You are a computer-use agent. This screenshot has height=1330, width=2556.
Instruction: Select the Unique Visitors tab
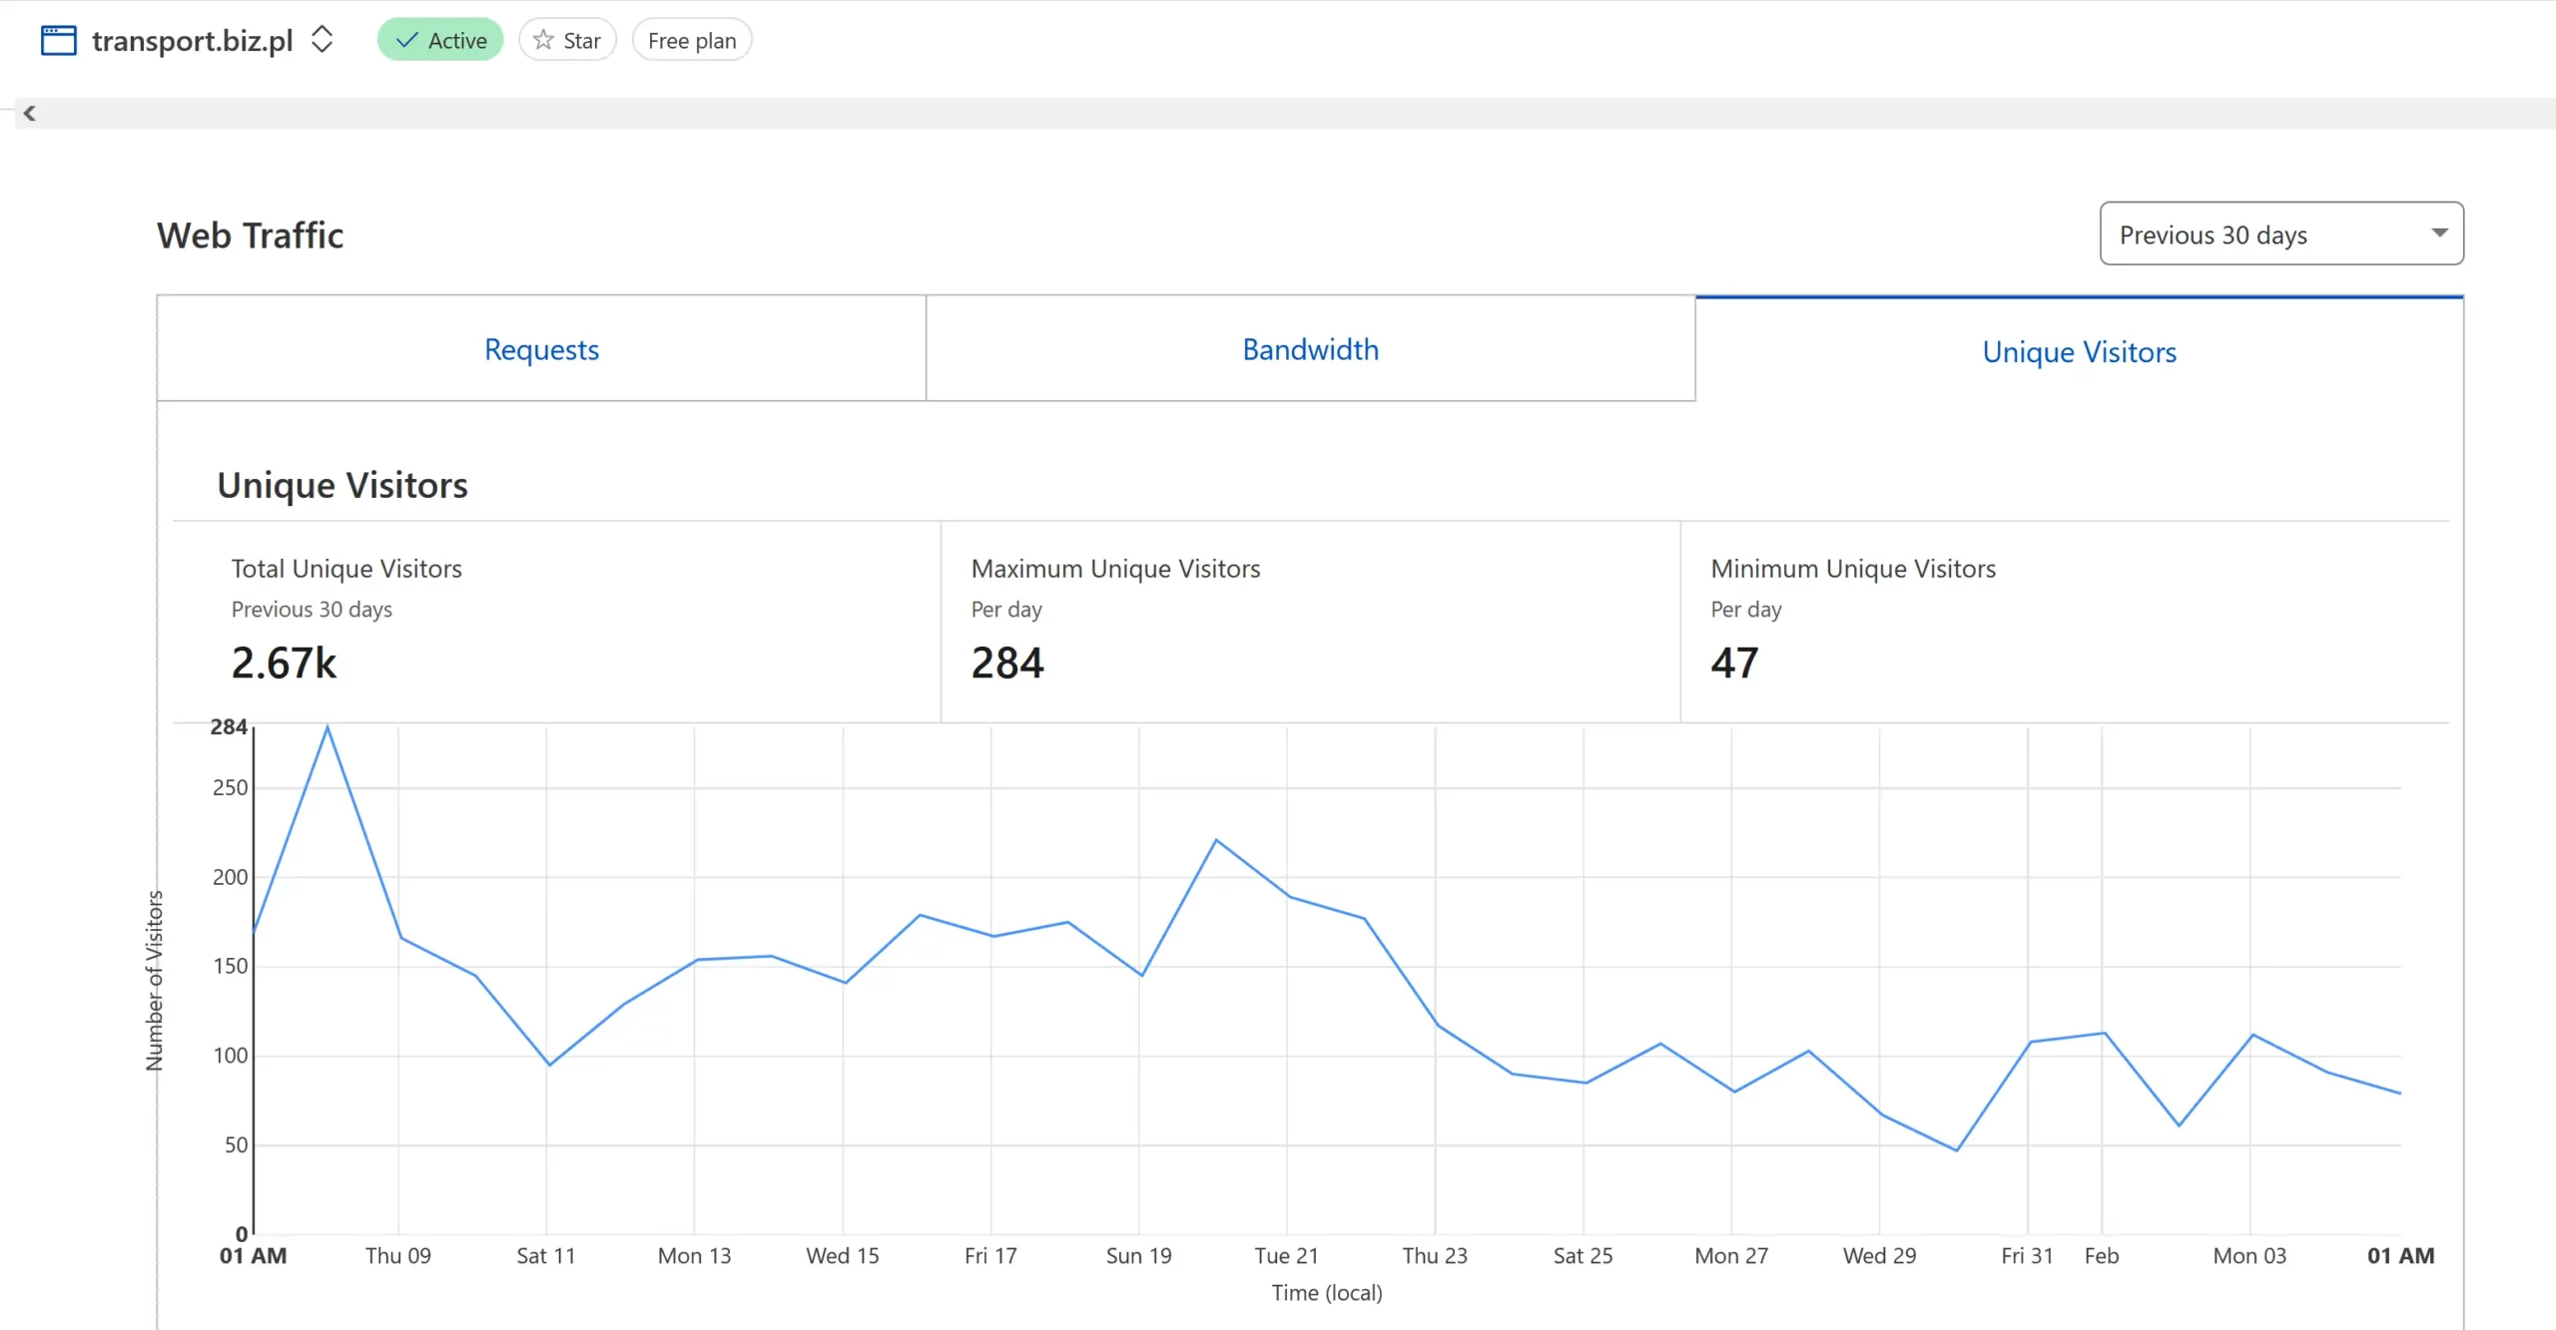point(2079,351)
